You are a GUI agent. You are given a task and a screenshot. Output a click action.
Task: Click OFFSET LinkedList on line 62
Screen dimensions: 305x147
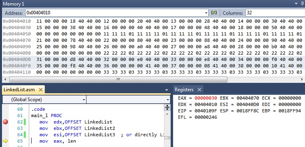(x=88, y=122)
